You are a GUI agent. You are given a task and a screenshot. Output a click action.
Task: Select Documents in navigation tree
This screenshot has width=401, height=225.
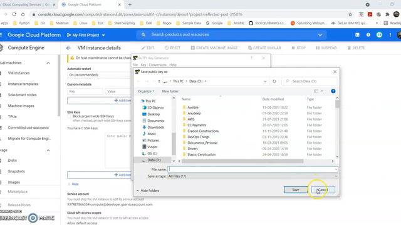(x=153, y=121)
